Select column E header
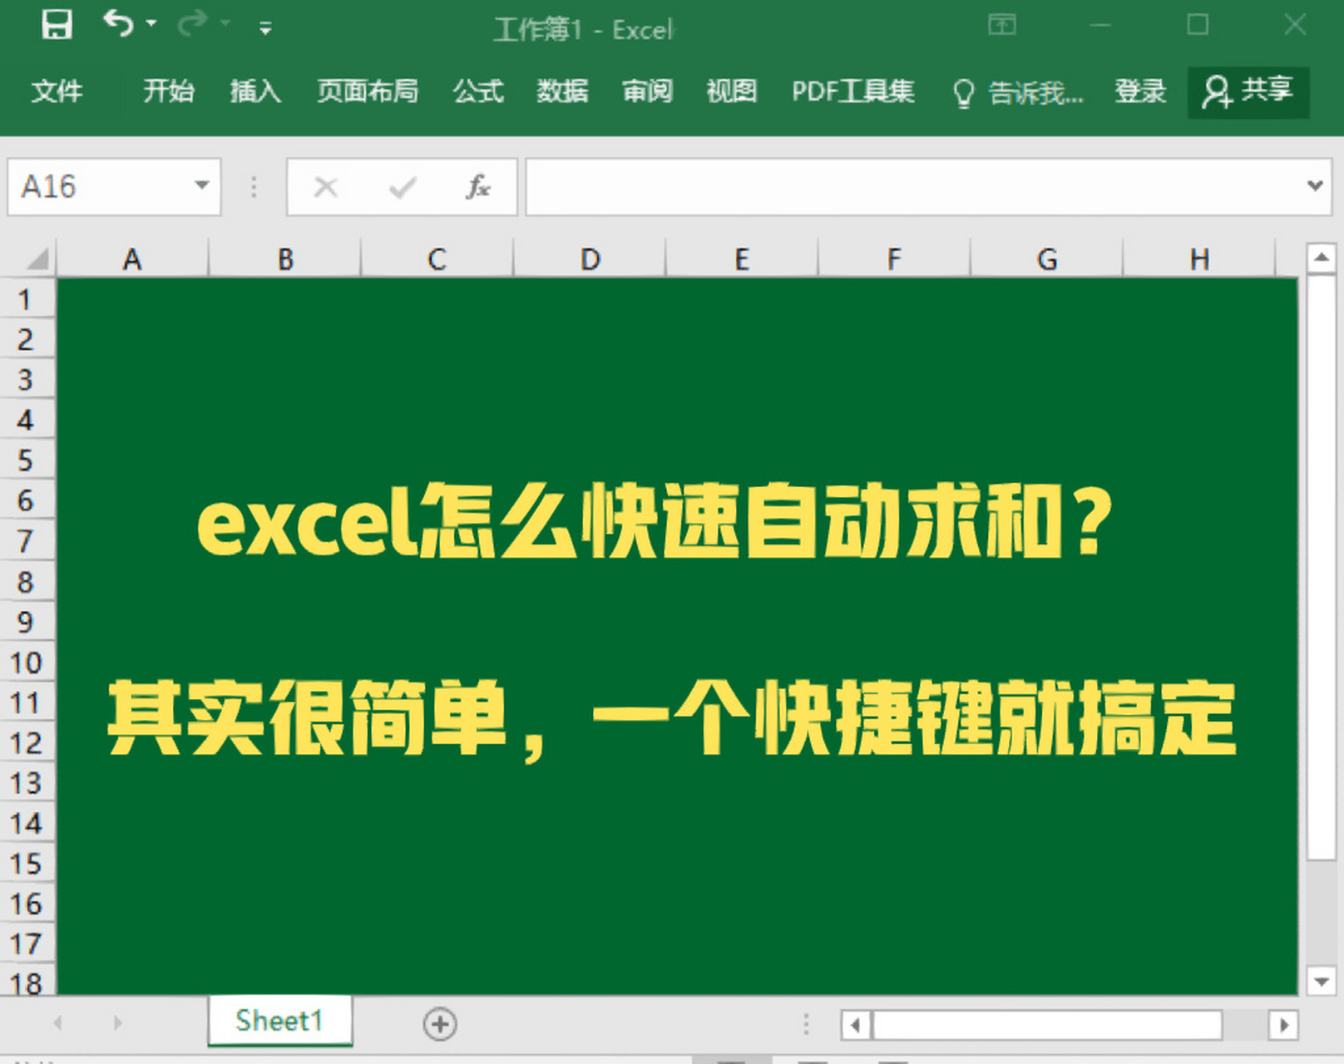 click(x=742, y=259)
